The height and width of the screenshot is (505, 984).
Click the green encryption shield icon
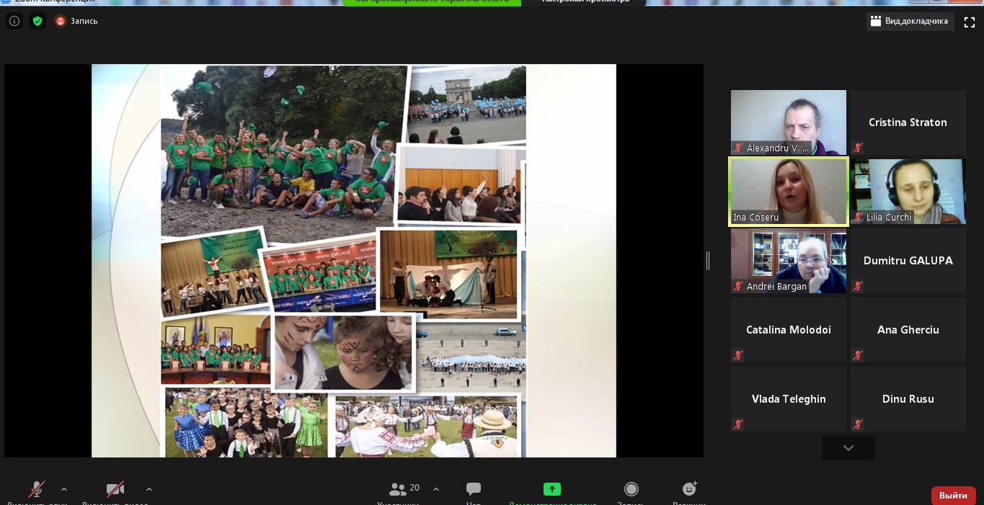coord(37,21)
